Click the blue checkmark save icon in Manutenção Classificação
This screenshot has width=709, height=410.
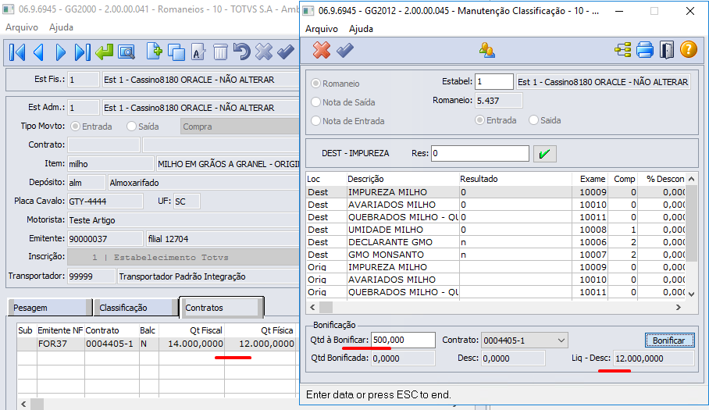(344, 50)
